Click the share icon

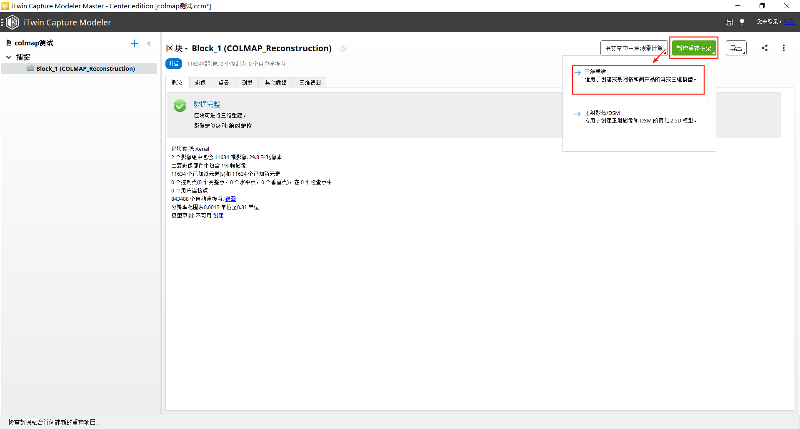(x=765, y=48)
